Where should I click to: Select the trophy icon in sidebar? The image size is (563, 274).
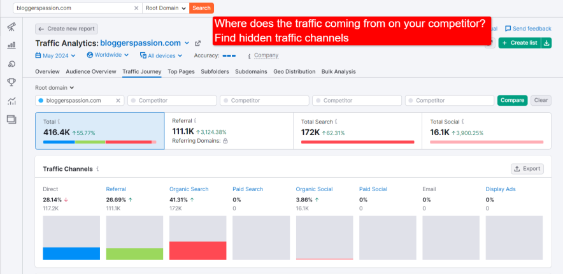pyautogui.click(x=11, y=82)
